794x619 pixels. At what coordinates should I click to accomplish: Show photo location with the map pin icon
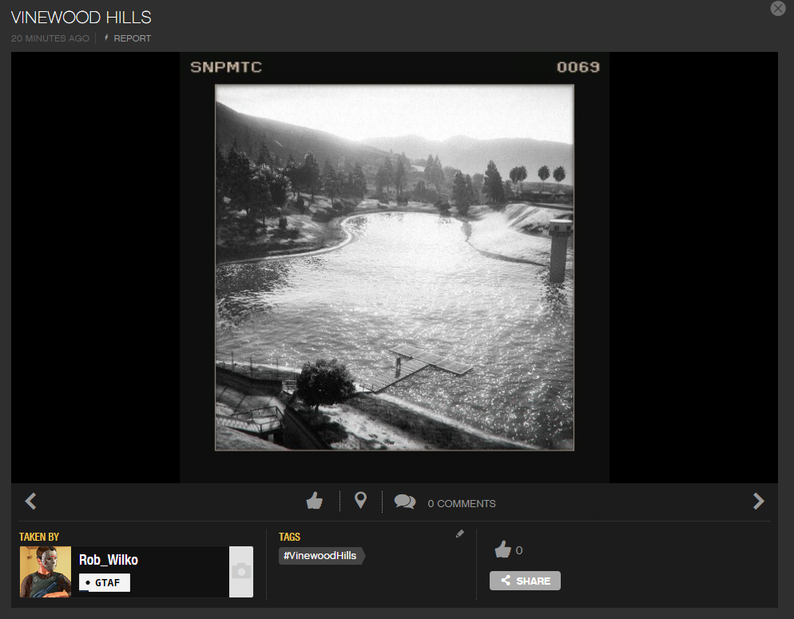point(360,500)
